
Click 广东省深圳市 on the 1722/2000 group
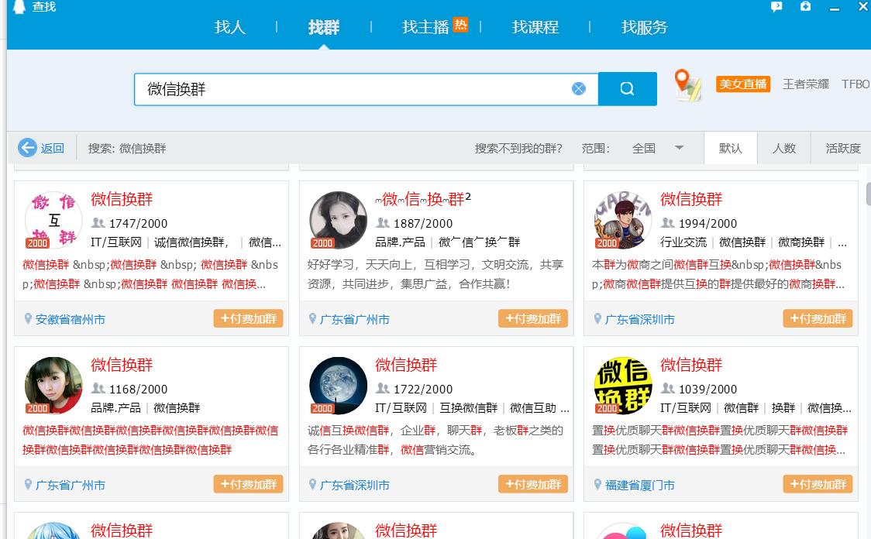pyautogui.click(x=354, y=485)
